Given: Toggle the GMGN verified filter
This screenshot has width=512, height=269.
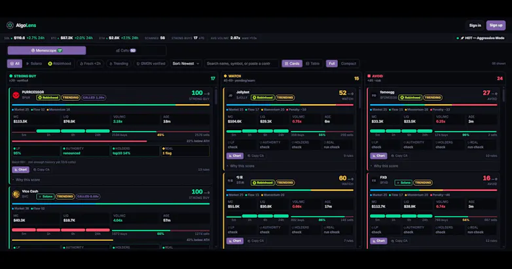Looking at the screenshot, I should click(151, 63).
